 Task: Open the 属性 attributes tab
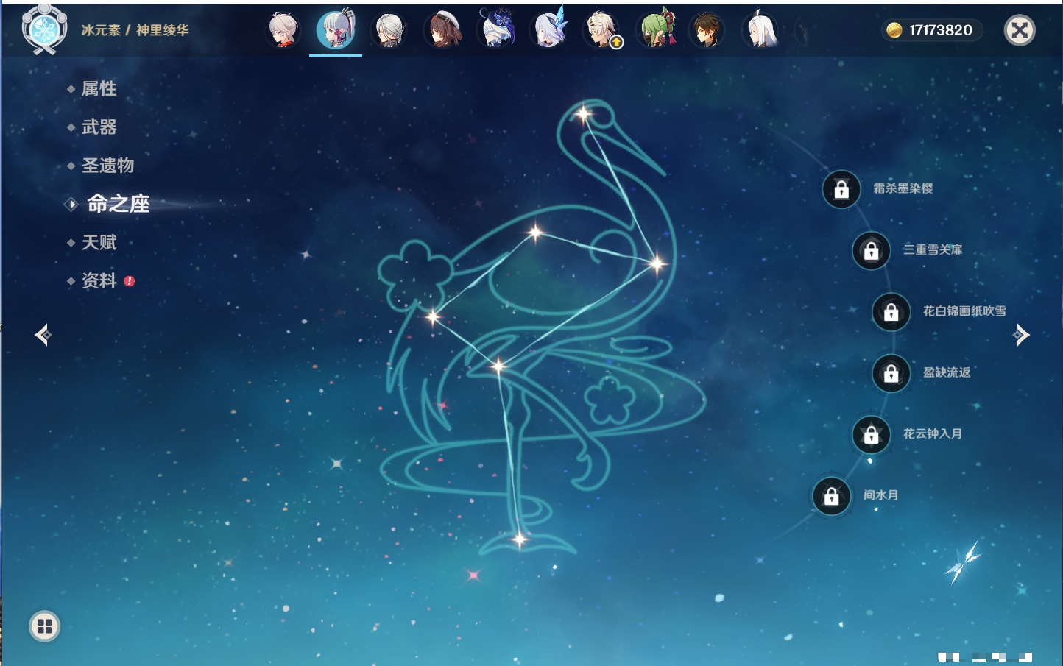pyautogui.click(x=99, y=89)
